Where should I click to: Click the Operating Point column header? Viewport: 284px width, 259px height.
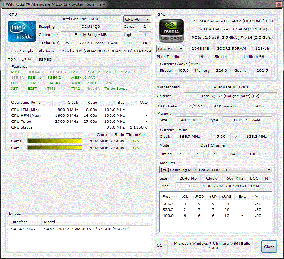(31, 102)
